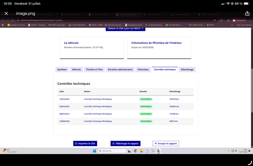This screenshot has height=166, width=253.
Task: Switch to the 'Editeur de documents' browser tab
Action: click(x=73, y=15)
